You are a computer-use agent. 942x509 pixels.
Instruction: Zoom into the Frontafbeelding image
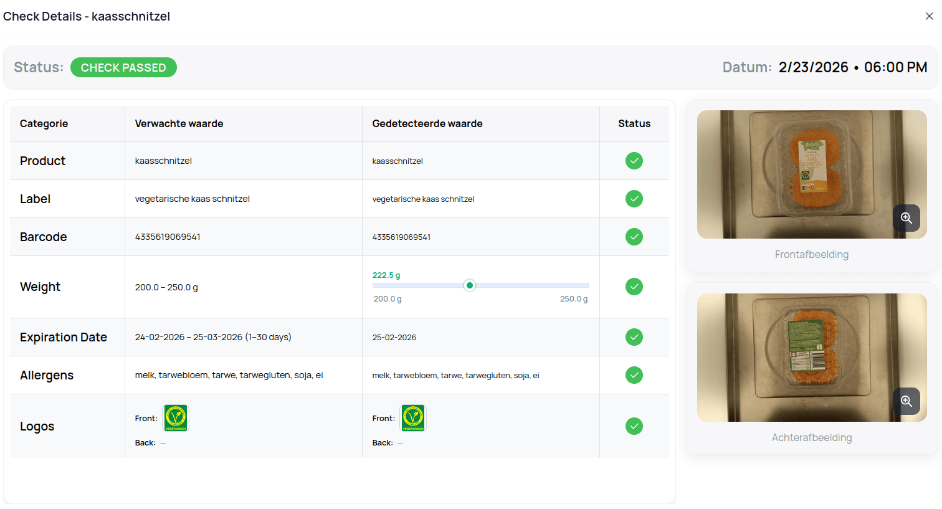[906, 218]
